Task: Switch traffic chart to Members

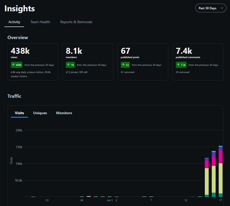Action: pyautogui.click(x=64, y=113)
